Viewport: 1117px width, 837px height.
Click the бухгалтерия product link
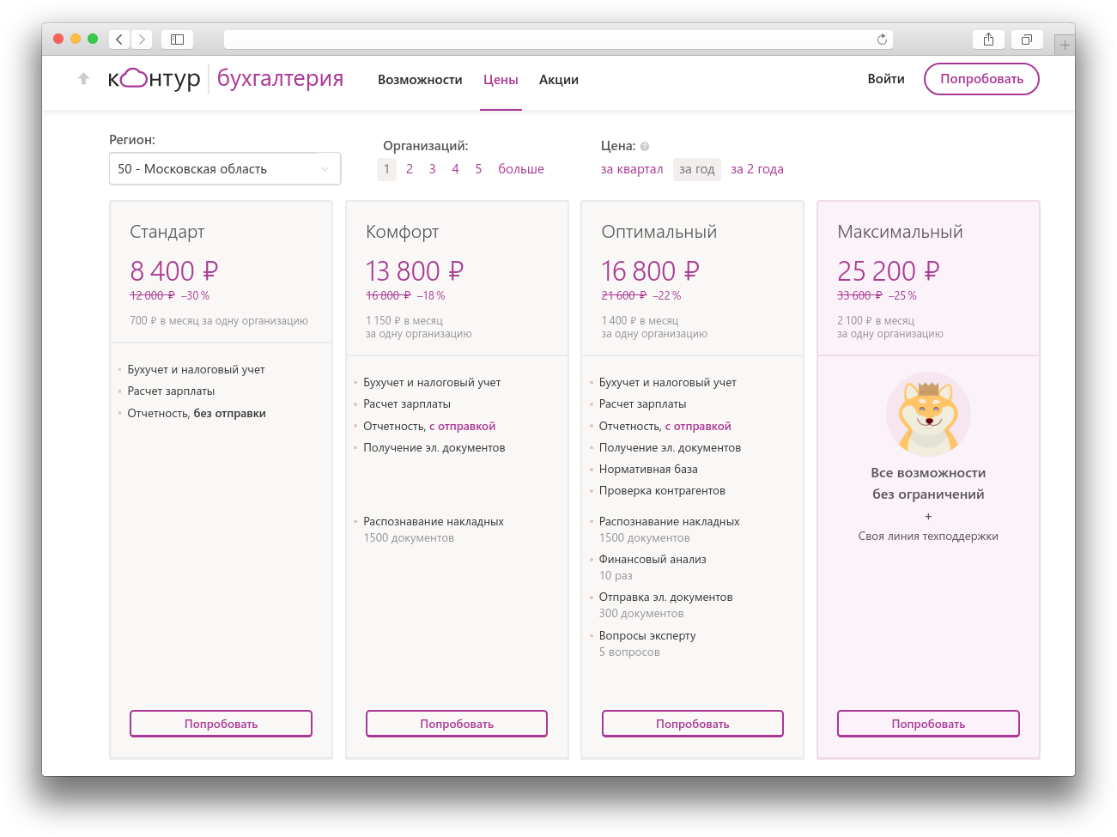pyautogui.click(x=280, y=79)
